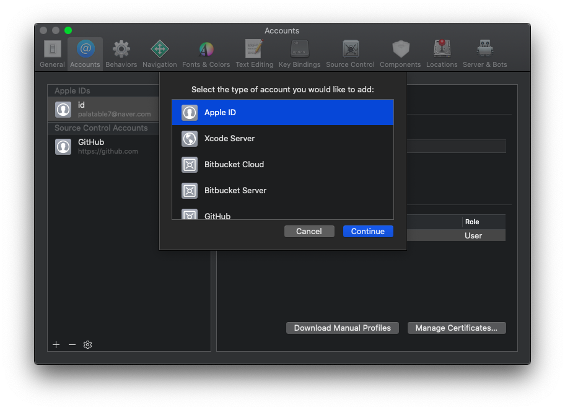Click the Bitbucket Cloud icon
The height and width of the screenshot is (410, 565).
pos(190,165)
